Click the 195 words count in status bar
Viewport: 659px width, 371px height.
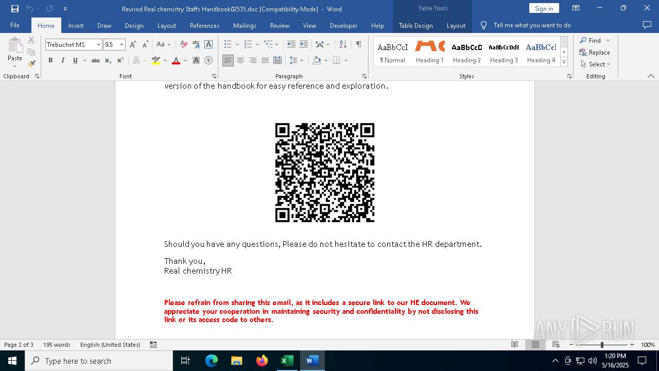[x=57, y=345]
